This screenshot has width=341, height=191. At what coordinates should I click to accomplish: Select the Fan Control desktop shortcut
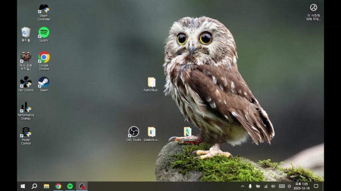click(x=26, y=82)
